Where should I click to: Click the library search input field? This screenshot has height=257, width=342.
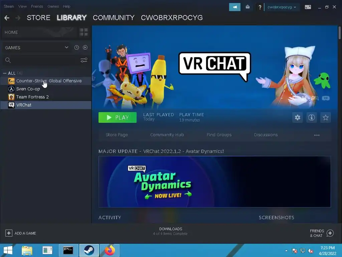pyautogui.click(x=45, y=60)
